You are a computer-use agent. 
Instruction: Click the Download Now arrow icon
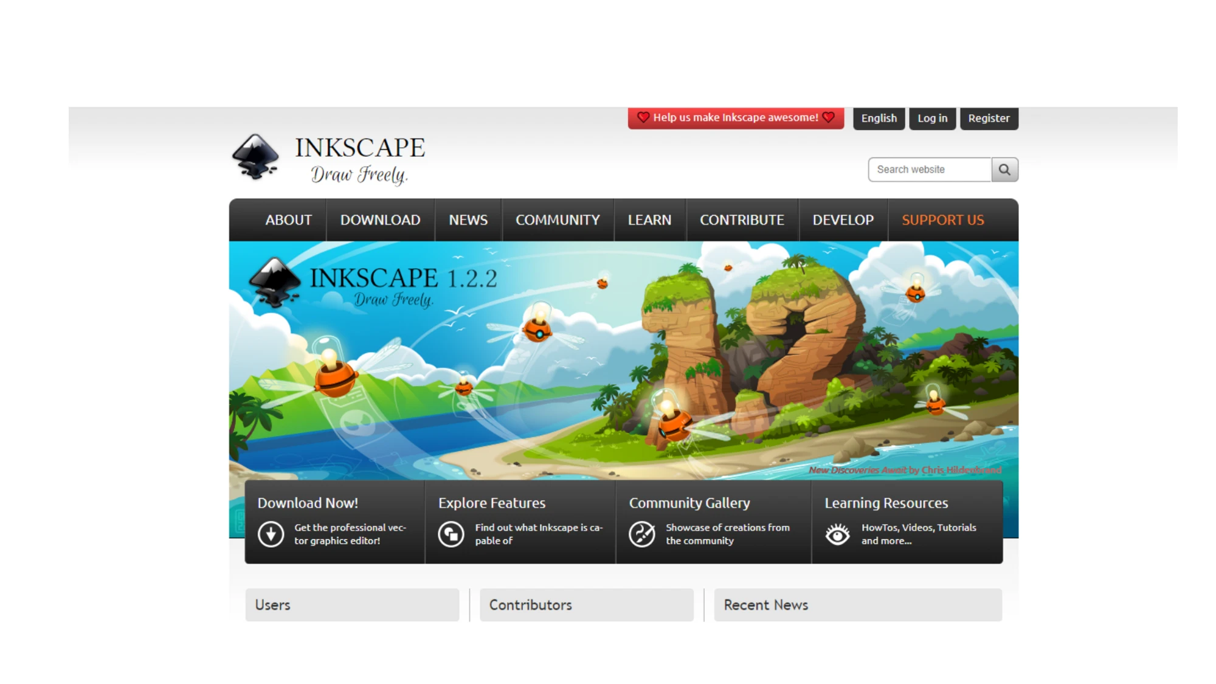270,533
